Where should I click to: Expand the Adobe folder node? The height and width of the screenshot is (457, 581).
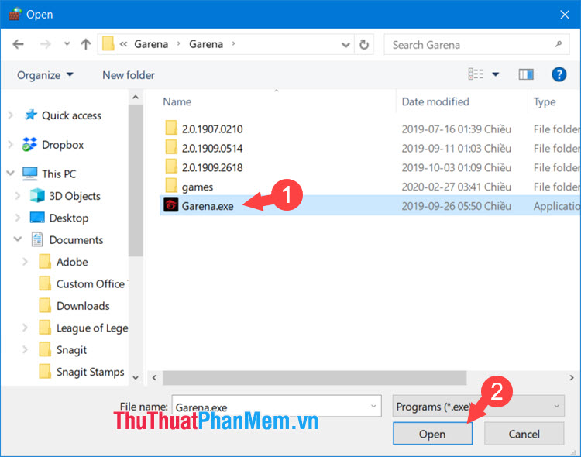click(x=25, y=262)
